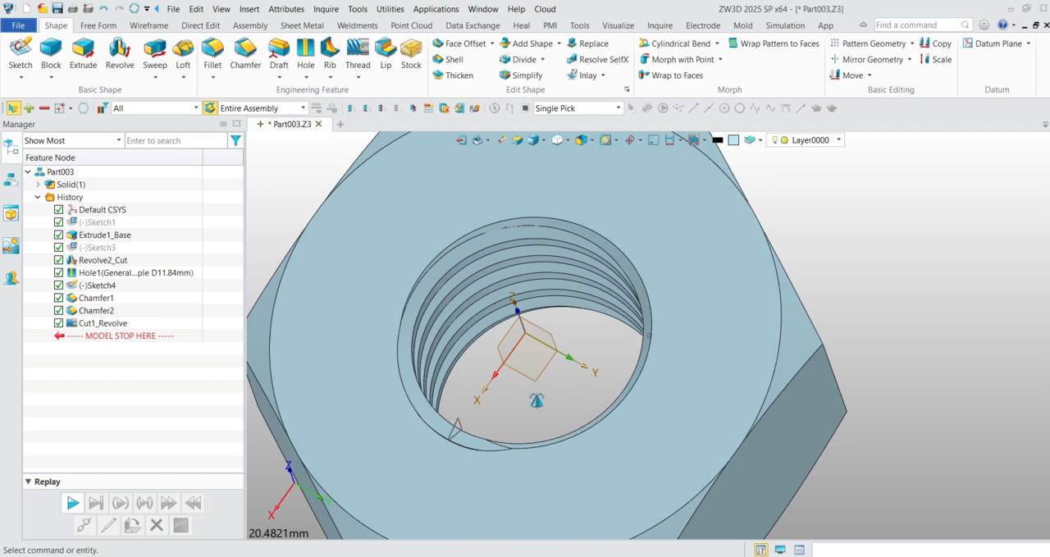Open the Layer0000 layer dropdown
The height and width of the screenshot is (557, 1050).
pos(838,140)
